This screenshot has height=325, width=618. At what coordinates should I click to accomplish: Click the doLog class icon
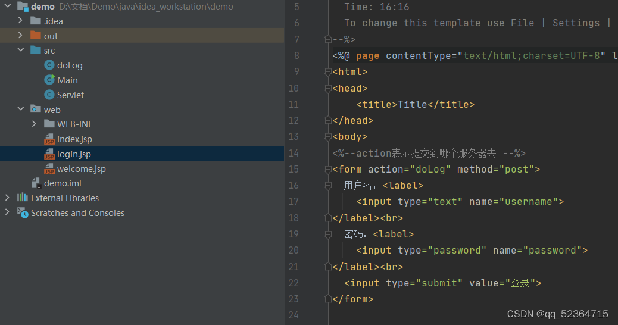click(x=49, y=65)
